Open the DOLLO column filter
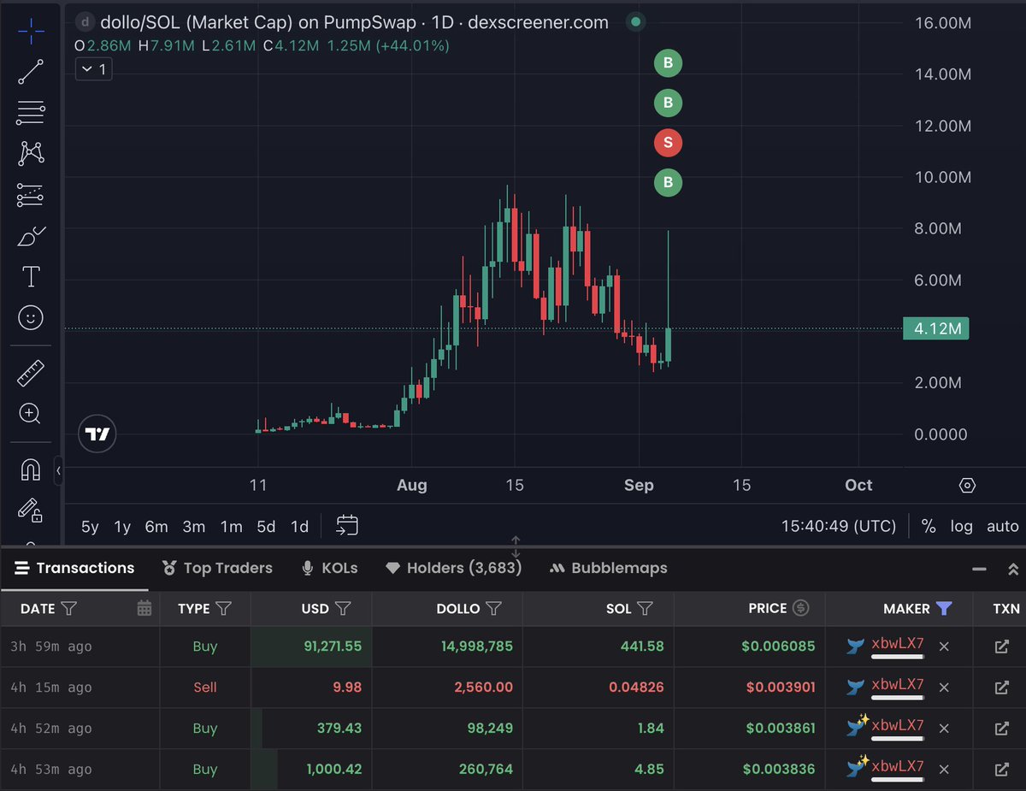 click(493, 609)
